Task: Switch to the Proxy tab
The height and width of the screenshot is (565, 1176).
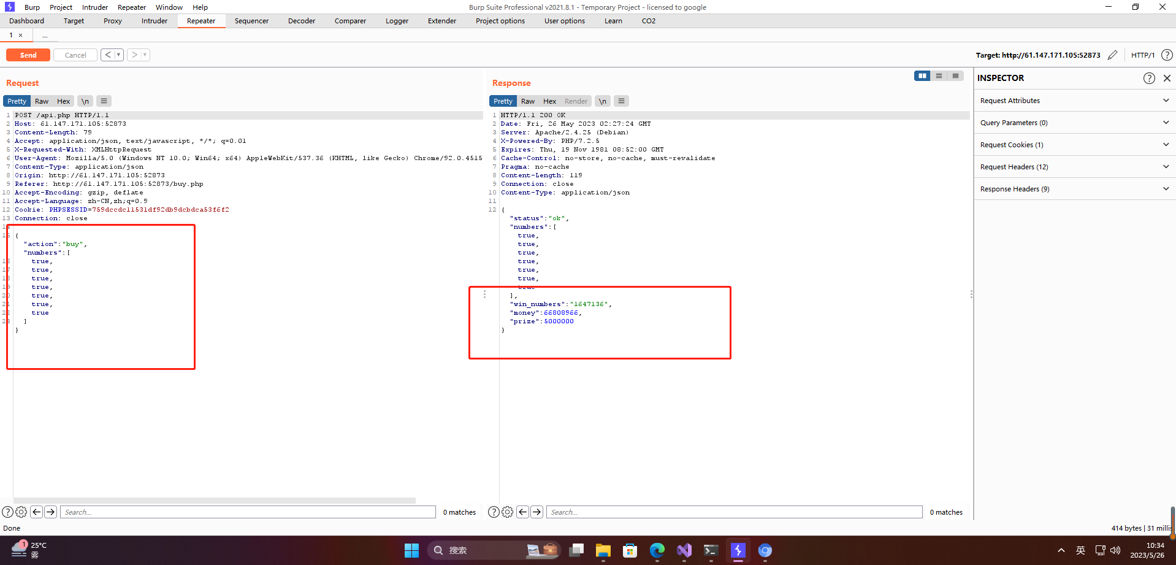Action: pyautogui.click(x=113, y=21)
